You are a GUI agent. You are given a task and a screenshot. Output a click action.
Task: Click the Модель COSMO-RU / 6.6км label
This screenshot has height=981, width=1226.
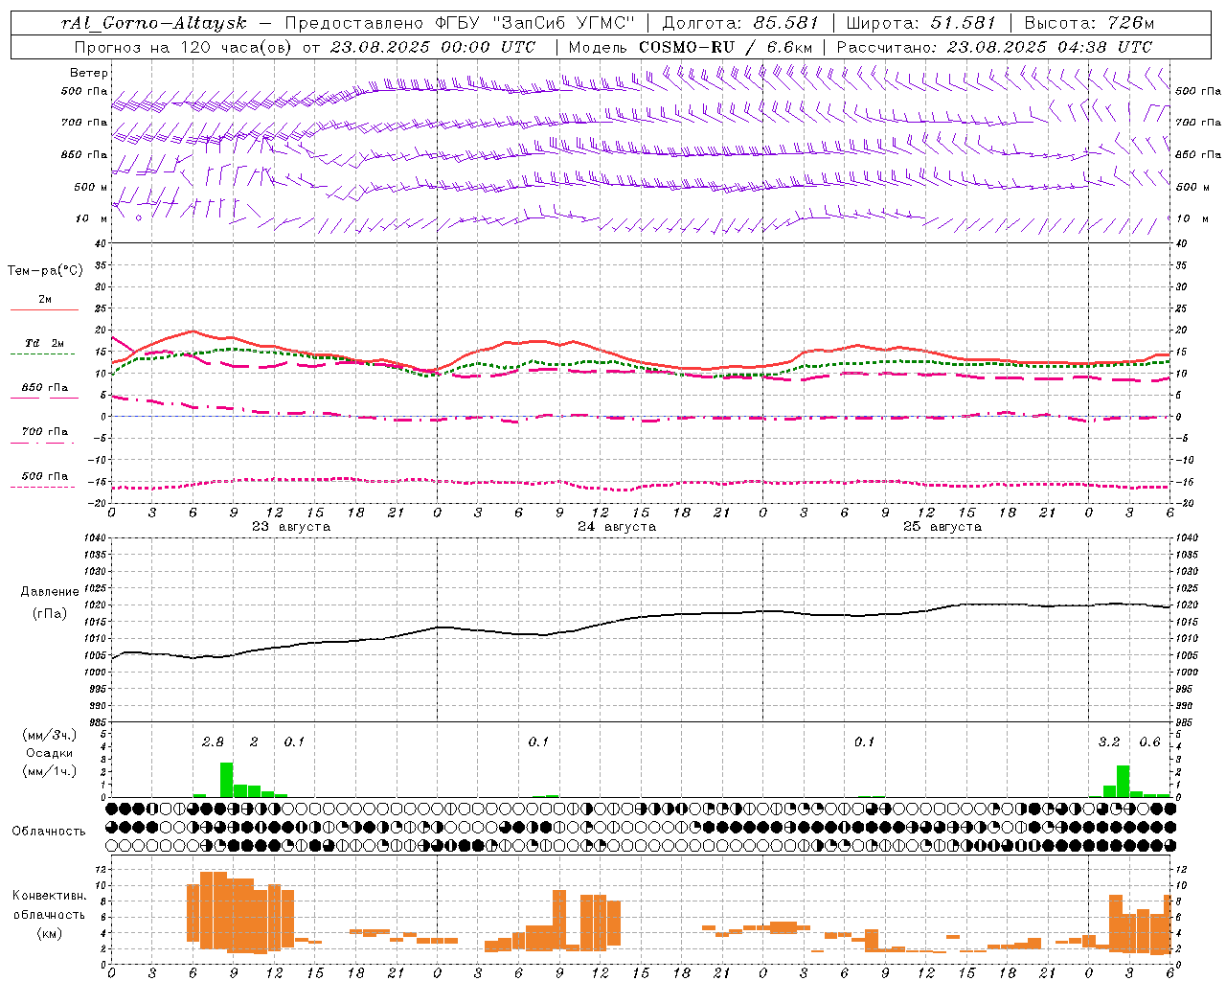[x=691, y=47]
